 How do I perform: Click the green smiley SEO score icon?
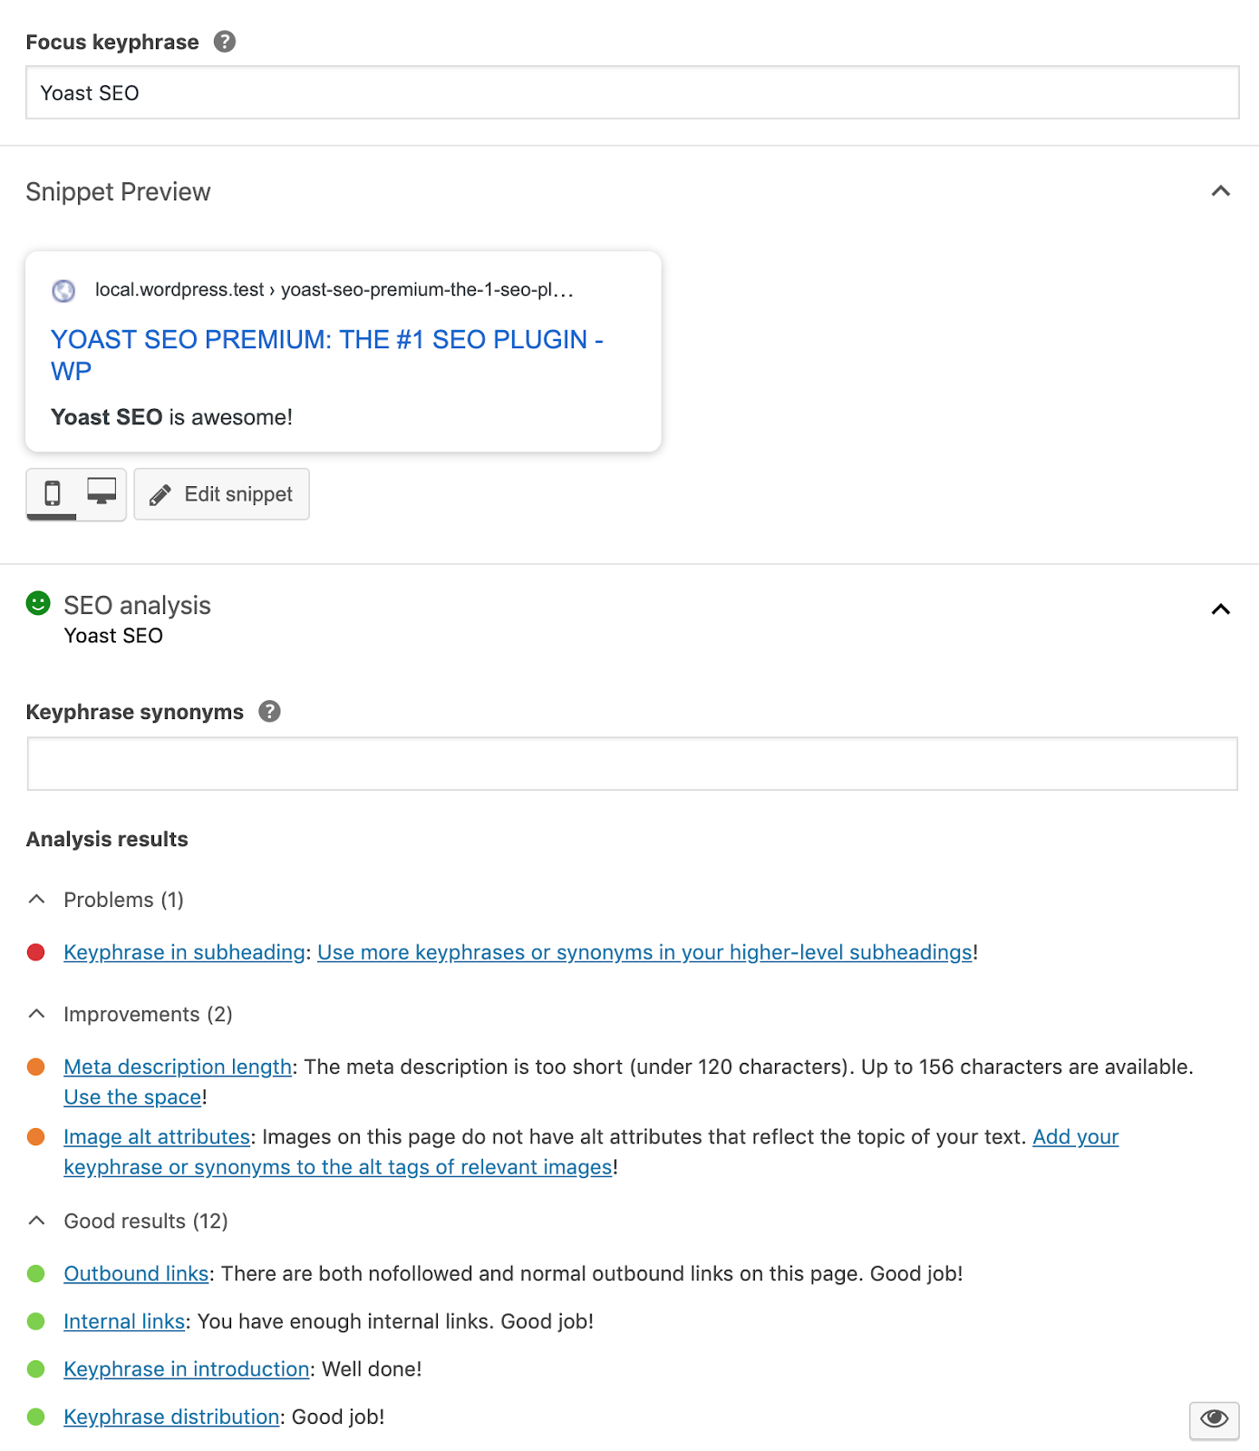point(38,604)
